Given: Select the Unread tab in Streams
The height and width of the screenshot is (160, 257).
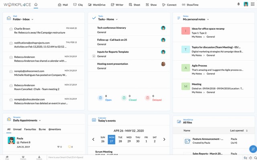Looking at the screenshot, I should pyautogui.click(x=17, y=129).
